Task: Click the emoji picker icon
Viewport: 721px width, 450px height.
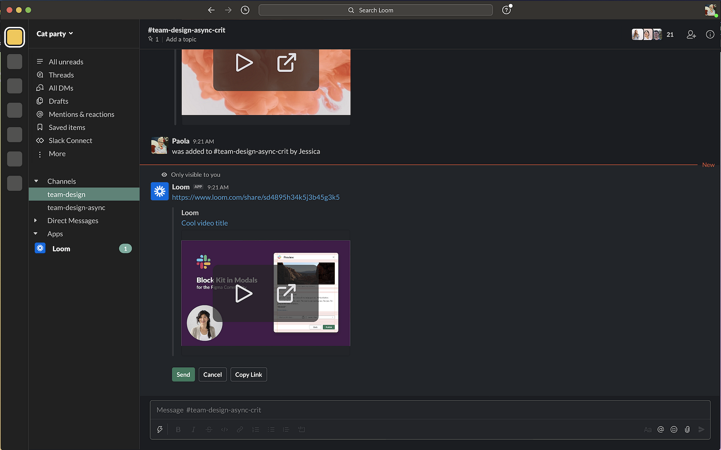Action: pyautogui.click(x=674, y=429)
